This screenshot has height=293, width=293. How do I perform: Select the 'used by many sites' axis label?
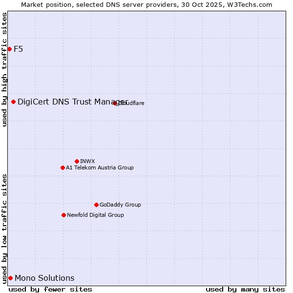245,289
